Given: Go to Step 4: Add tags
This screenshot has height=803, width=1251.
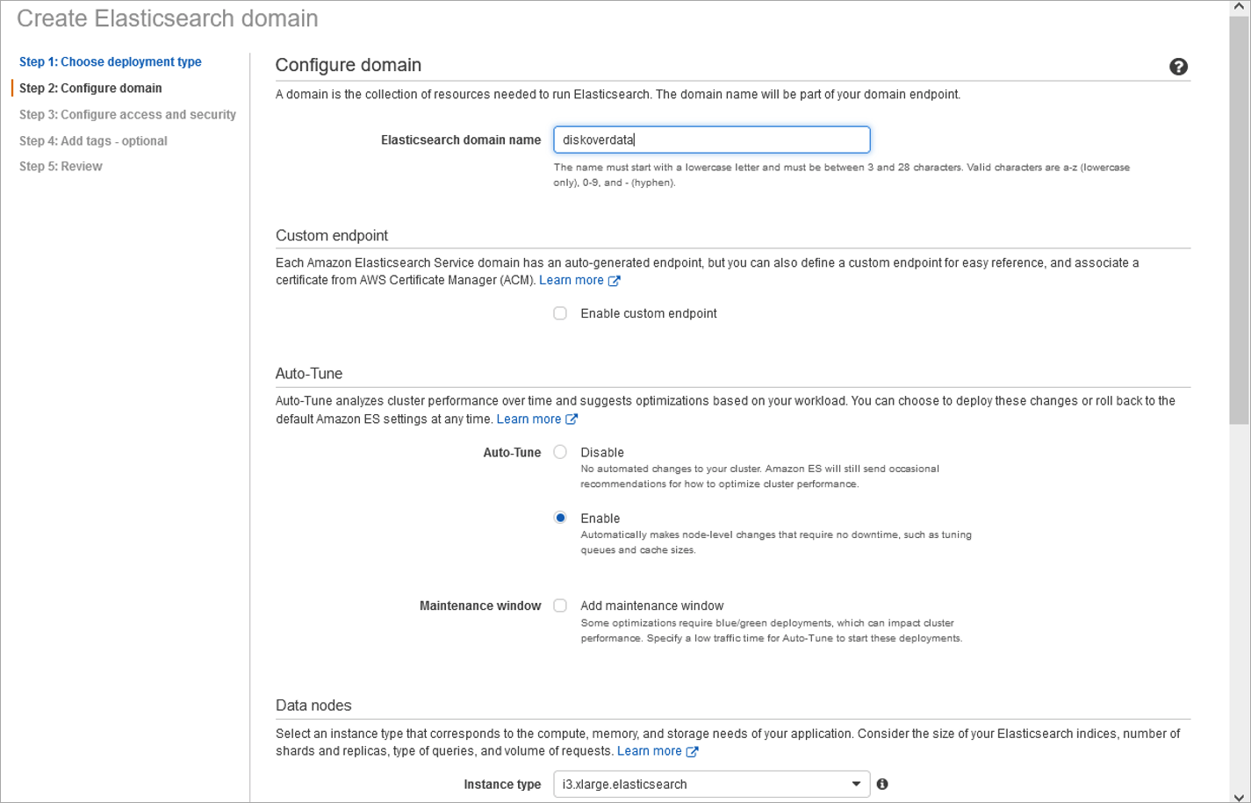Looking at the screenshot, I should point(93,140).
